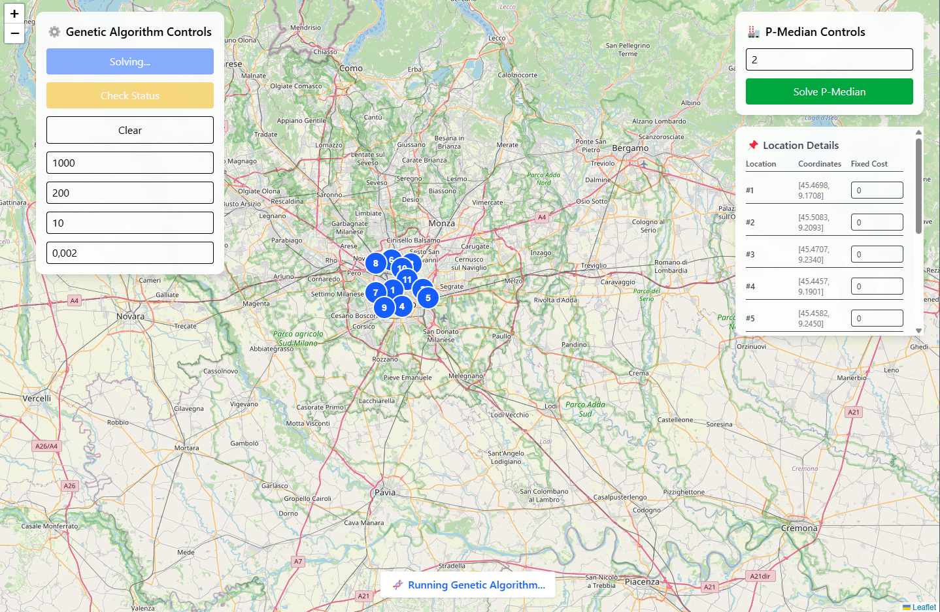The width and height of the screenshot is (940, 612).
Task: Click the Location Details heading text
Action: coord(801,145)
